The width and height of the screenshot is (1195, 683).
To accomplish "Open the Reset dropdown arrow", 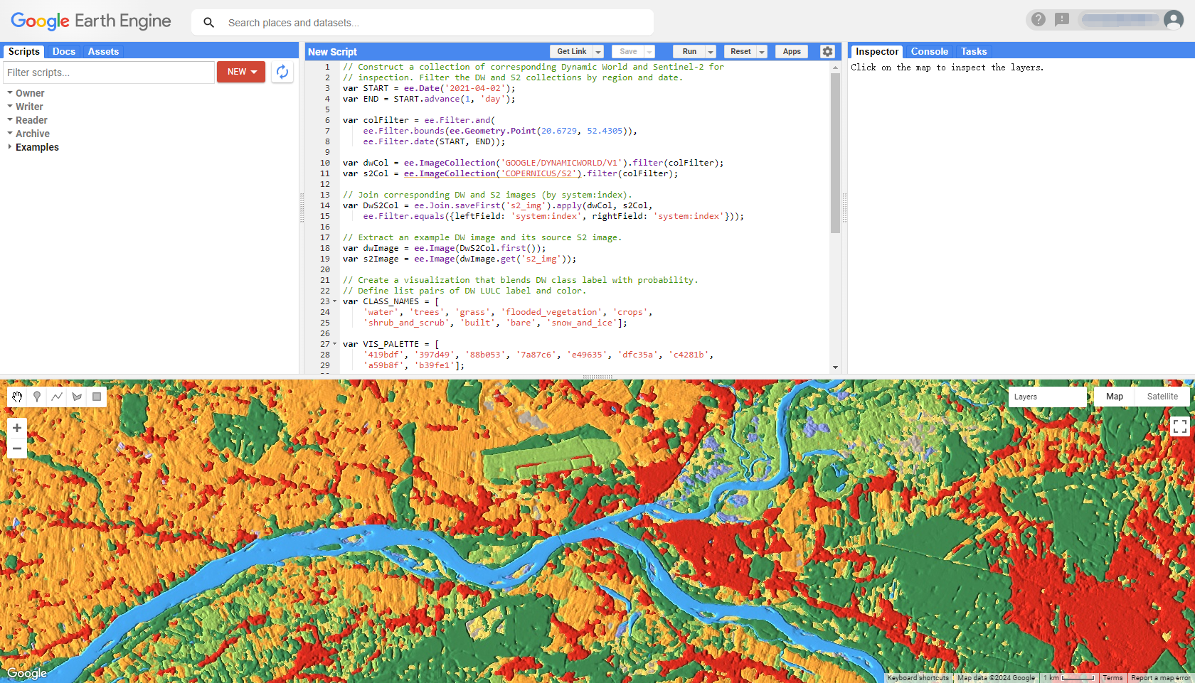I will click(762, 52).
